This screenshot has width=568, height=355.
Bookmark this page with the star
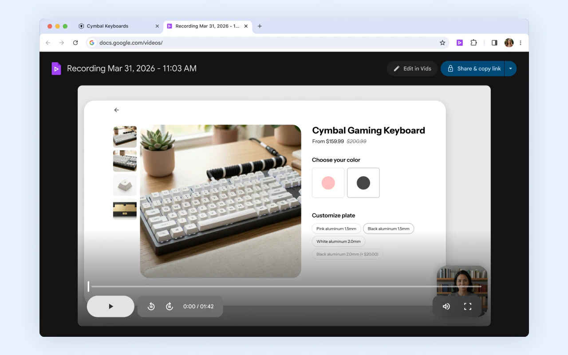442,43
